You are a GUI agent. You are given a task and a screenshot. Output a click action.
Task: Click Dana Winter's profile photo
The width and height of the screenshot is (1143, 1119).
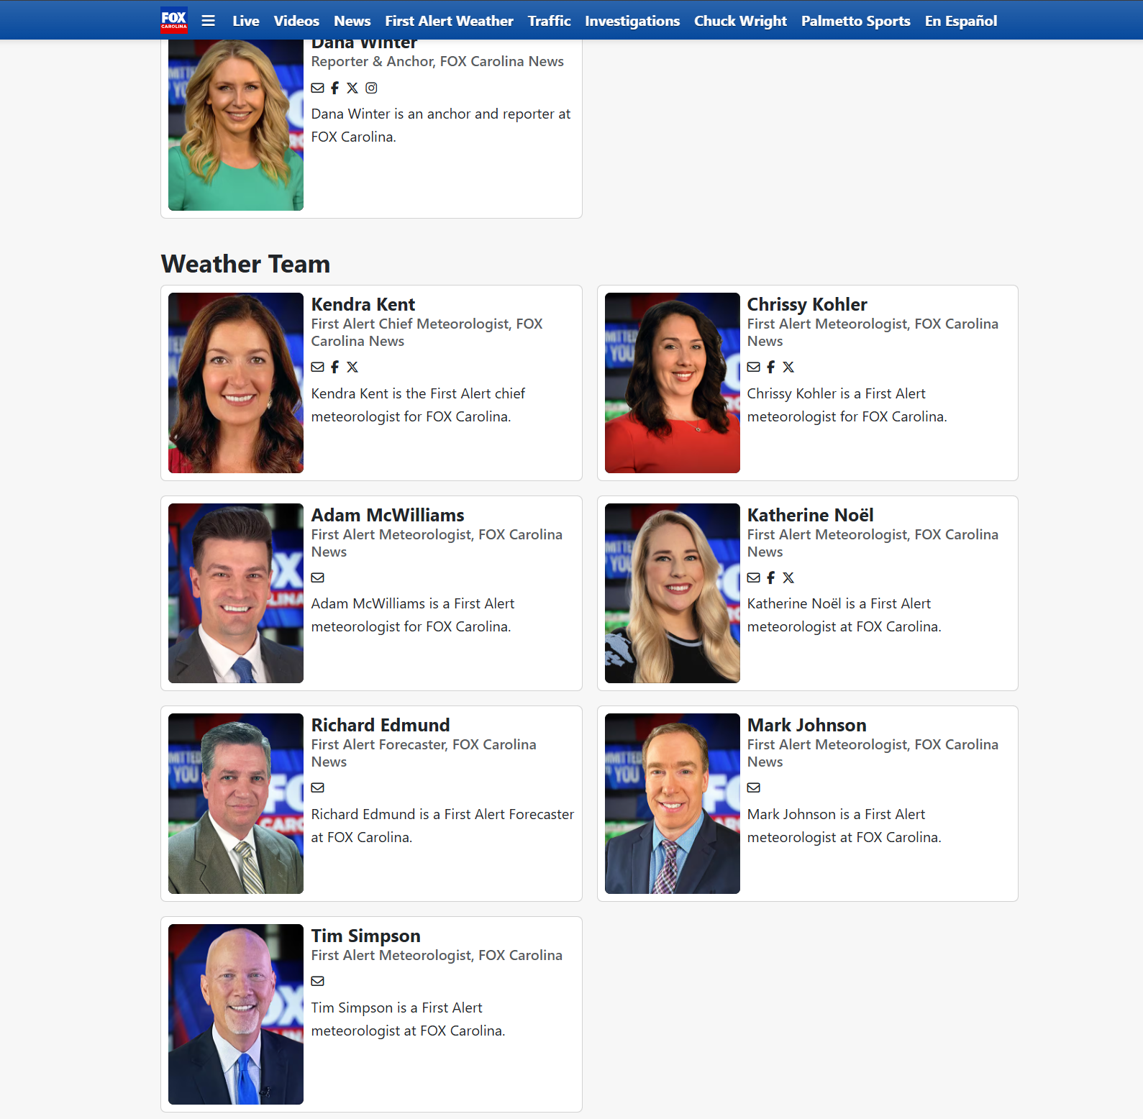pos(236,125)
